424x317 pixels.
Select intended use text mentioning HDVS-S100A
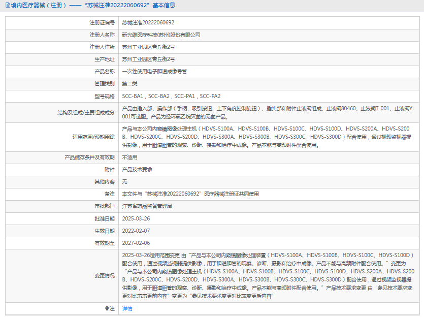tap(267, 137)
